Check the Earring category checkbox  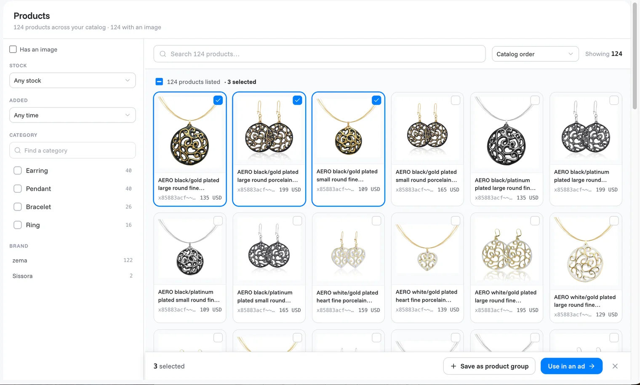[18, 170]
